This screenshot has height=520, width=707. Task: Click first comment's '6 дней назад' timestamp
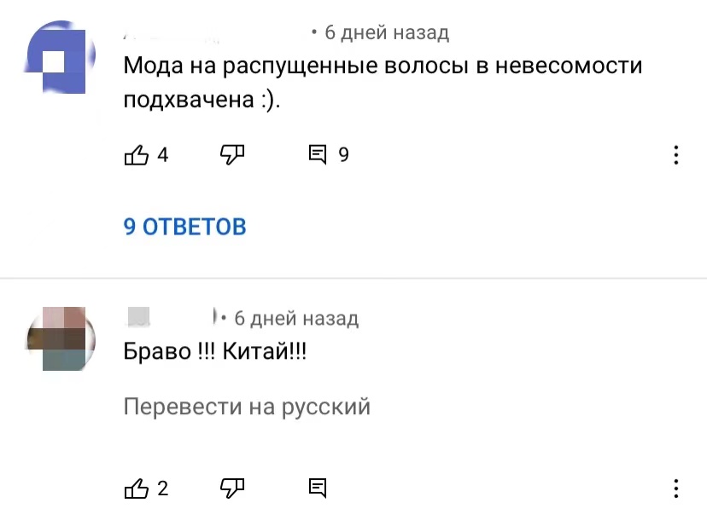tap(387, 32)
